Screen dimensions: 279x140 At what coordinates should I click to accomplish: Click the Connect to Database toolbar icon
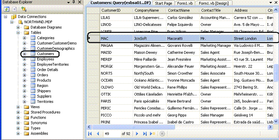(24, 9)
